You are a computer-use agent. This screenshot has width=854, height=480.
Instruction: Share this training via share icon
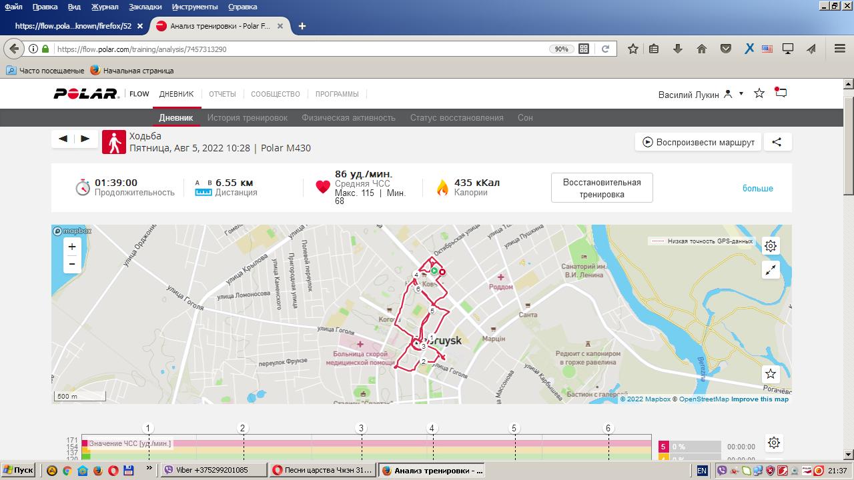777,142
